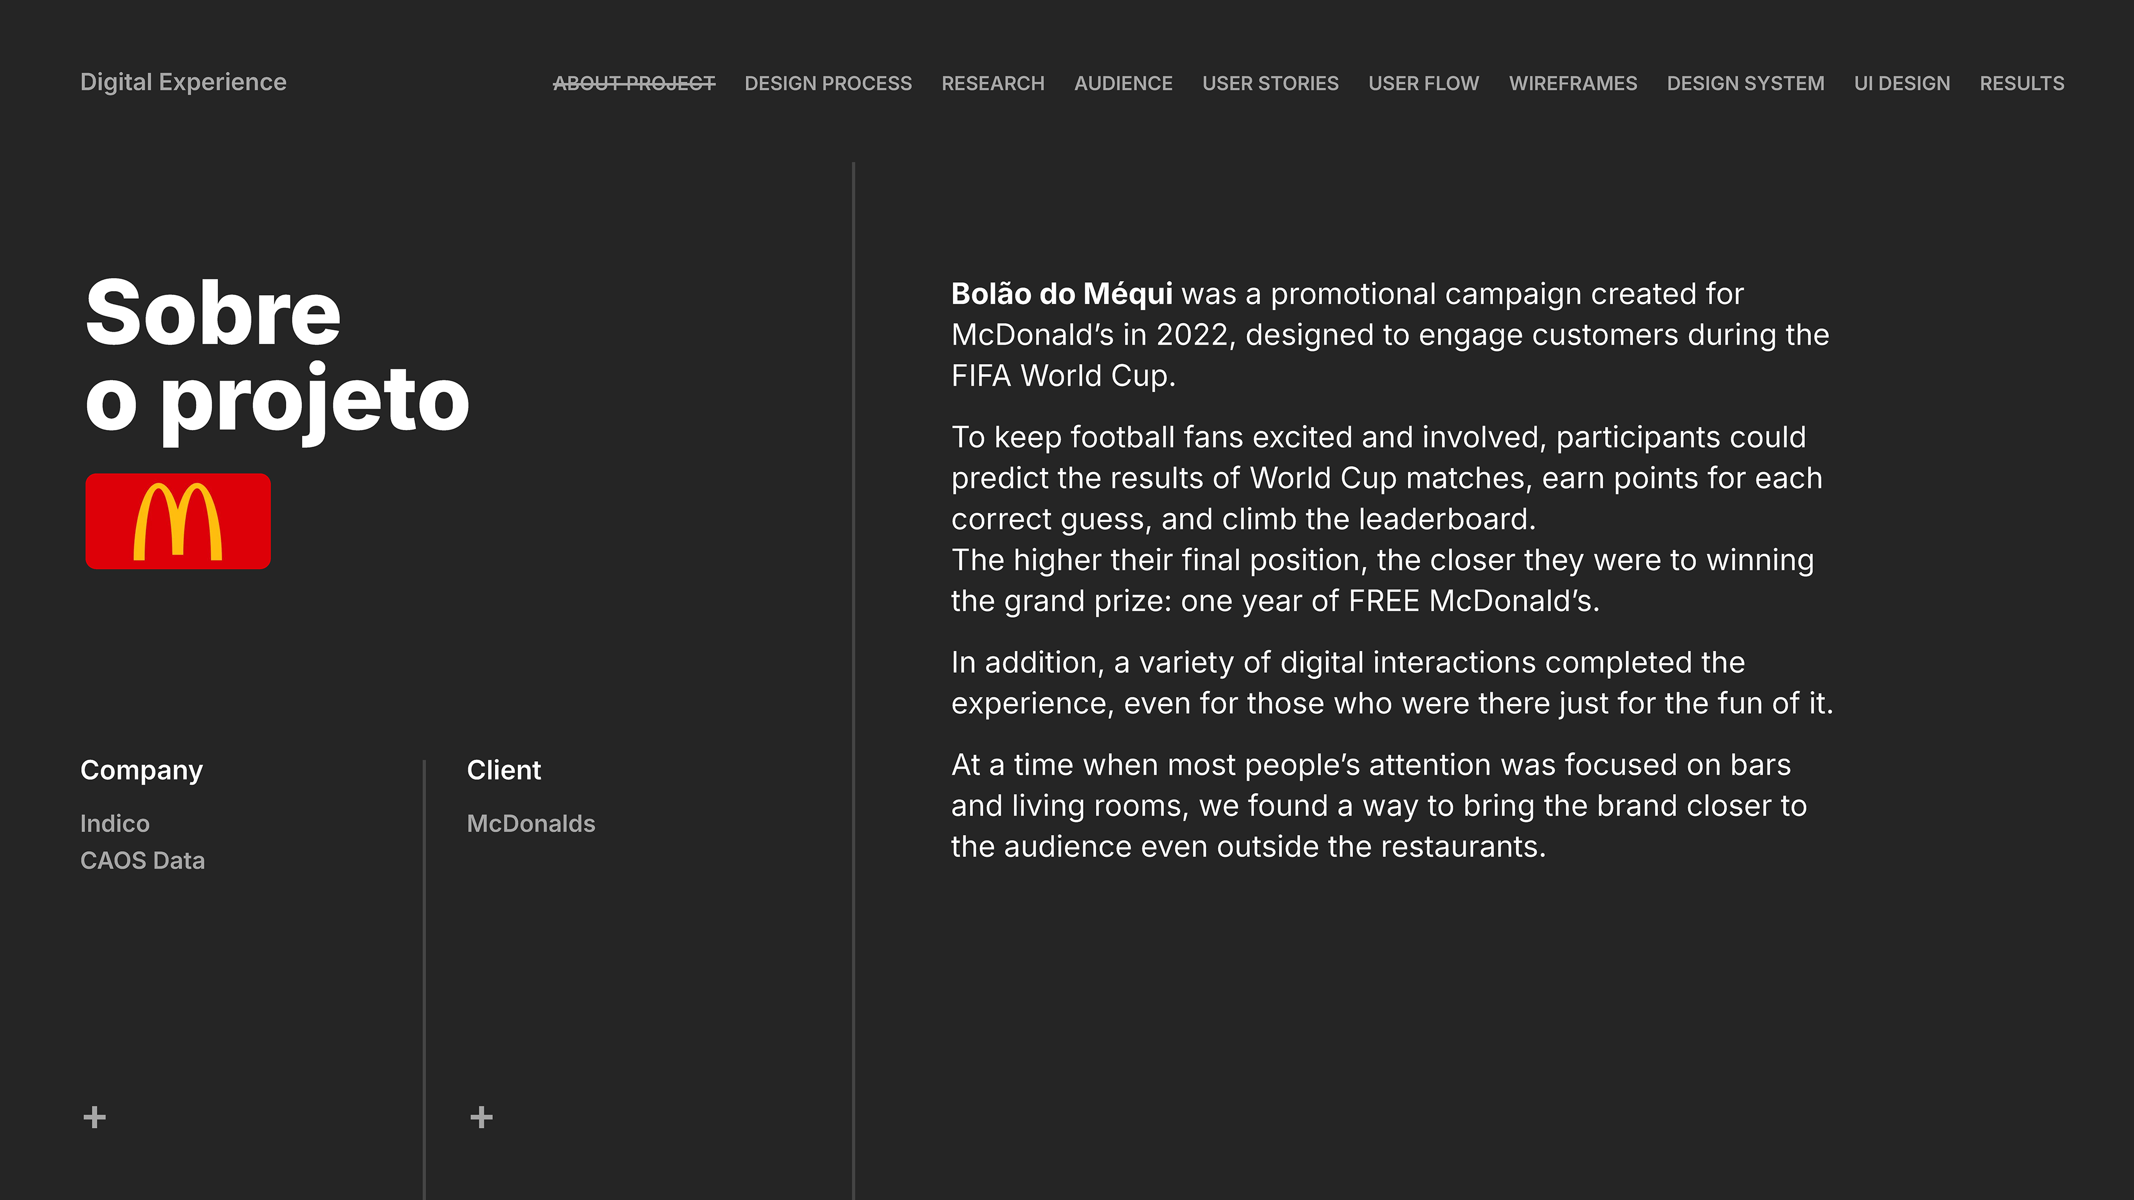
Task: Go to the Design Process section
Action: coord(827,84)
